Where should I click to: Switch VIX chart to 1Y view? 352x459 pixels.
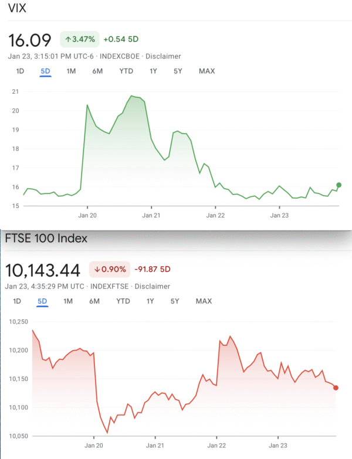153,71
